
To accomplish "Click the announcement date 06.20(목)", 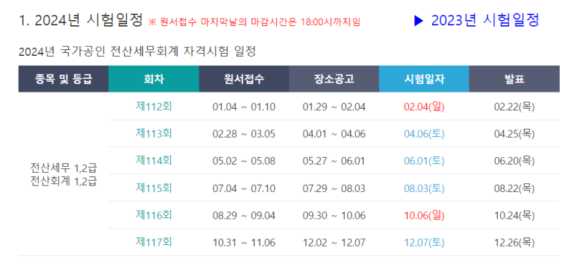I will 514,161.
